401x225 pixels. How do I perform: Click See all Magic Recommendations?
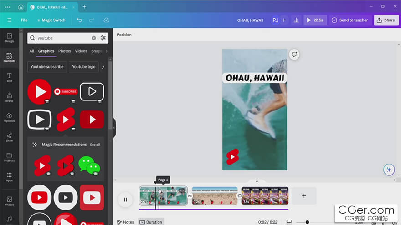(x=95, y=145)
